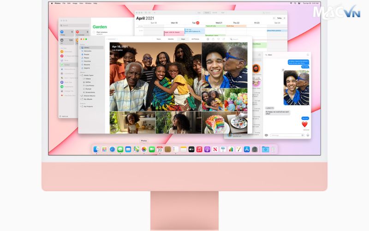
Task: Launch Safari from the Dock
Action: coord(112,149)
